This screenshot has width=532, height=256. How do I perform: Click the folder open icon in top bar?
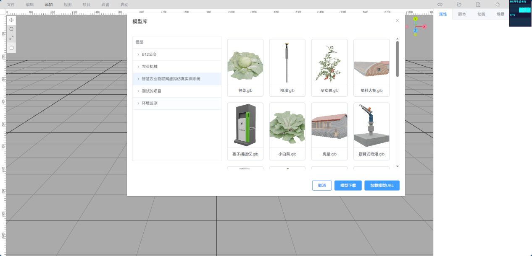click(x=459, y=5)
